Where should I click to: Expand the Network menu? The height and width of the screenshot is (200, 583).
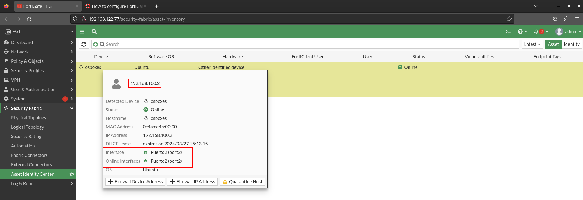pos(38,52)
